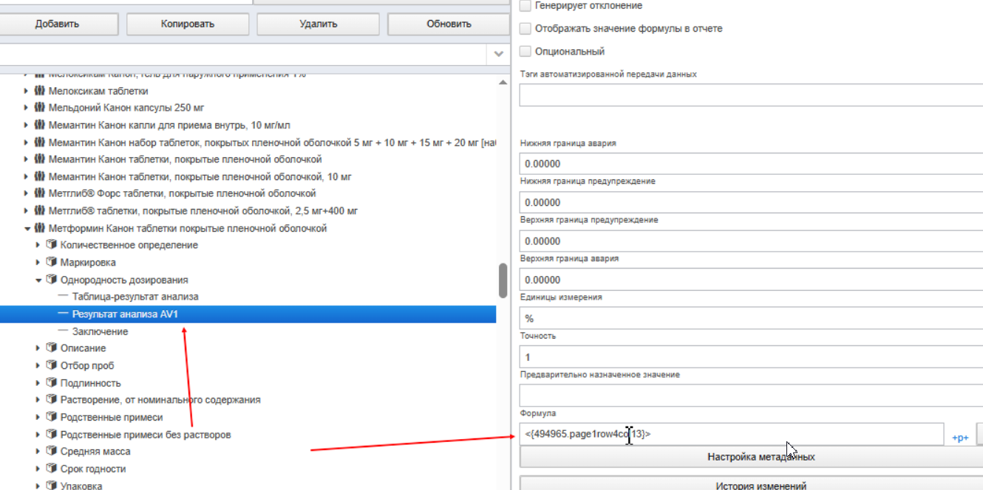Select the Заключение tree item
This screenshot has width=983, height=490.
(x=100, y=331)
